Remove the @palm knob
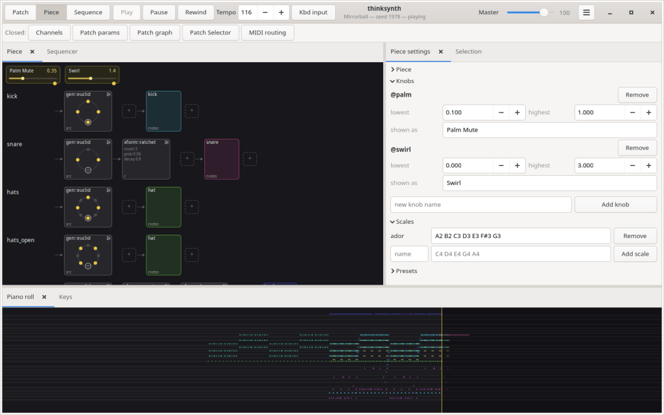 point(637,95)
